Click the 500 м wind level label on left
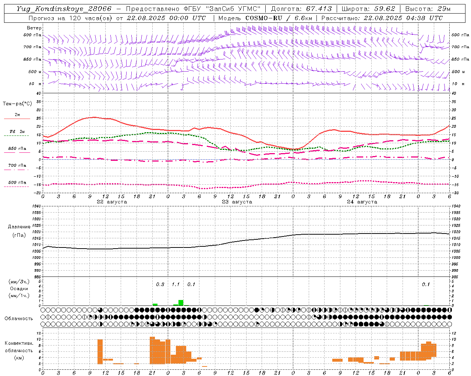Screen dimensions: 471x376 point(35,72)
